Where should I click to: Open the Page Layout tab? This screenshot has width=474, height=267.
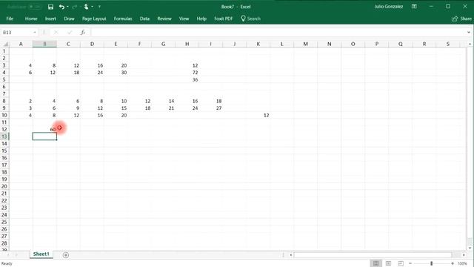click(94, 19)
